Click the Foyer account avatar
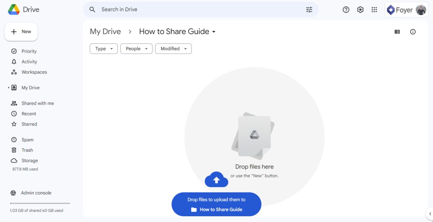The width and height of the screenshot is (433, 222). (x=421, y=10)
